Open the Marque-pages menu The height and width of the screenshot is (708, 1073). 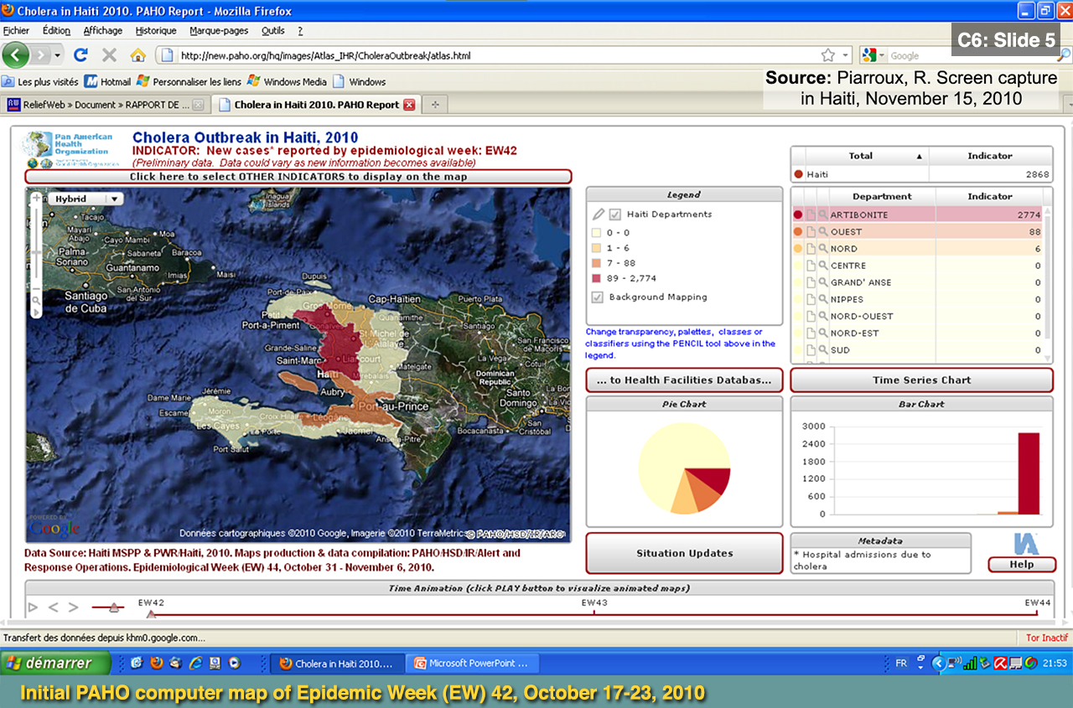219,31
